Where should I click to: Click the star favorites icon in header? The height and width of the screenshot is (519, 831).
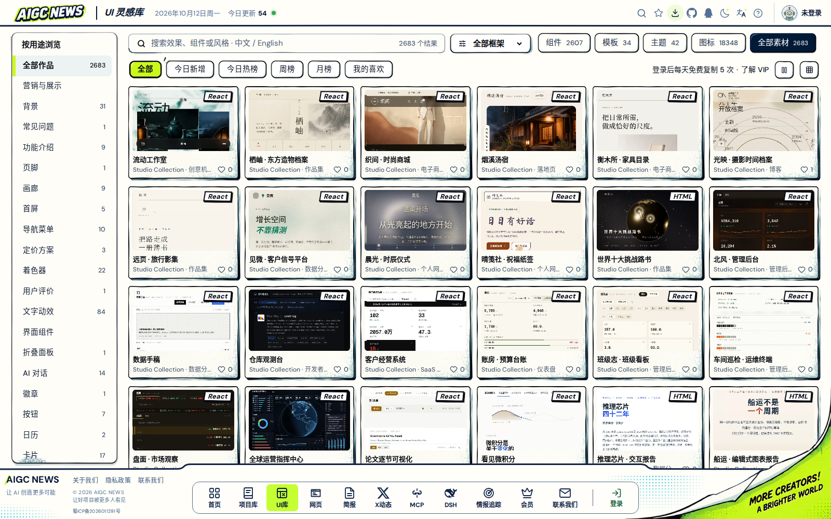pos(659,13)
